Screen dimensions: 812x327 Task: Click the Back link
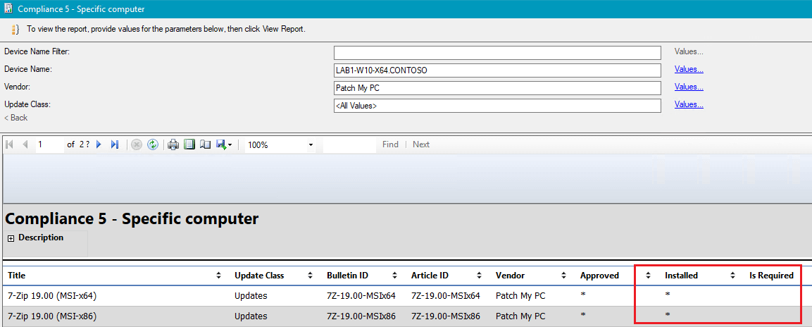pyautogui.click(x=16, y=118)
